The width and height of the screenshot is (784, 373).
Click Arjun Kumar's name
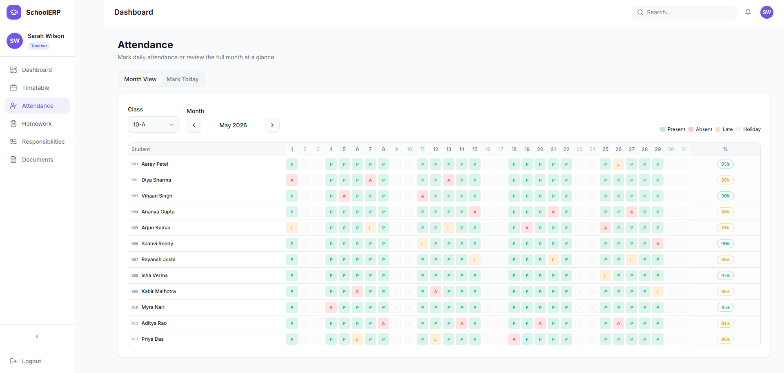(156, 228)
